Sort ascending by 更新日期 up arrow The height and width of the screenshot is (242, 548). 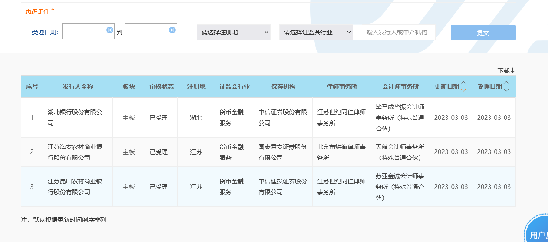[x=463, y=83]
